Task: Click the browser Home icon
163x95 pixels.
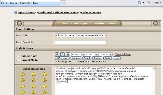Action: 140,3
